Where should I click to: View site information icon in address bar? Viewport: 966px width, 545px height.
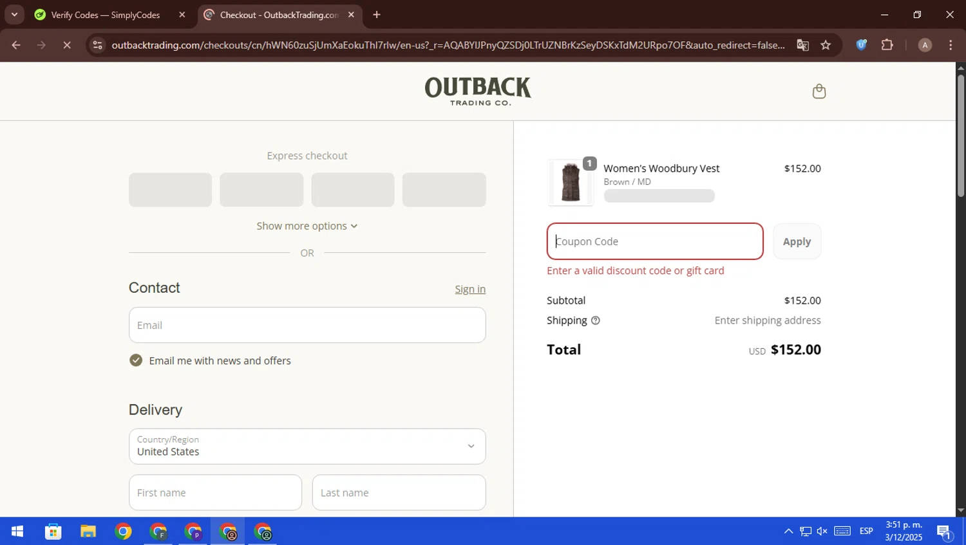97,45
